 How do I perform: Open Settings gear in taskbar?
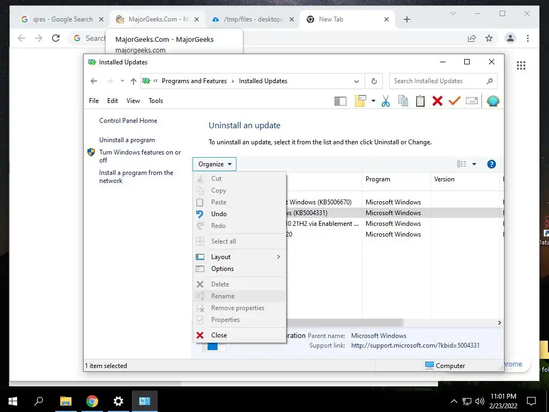point(118,401)
